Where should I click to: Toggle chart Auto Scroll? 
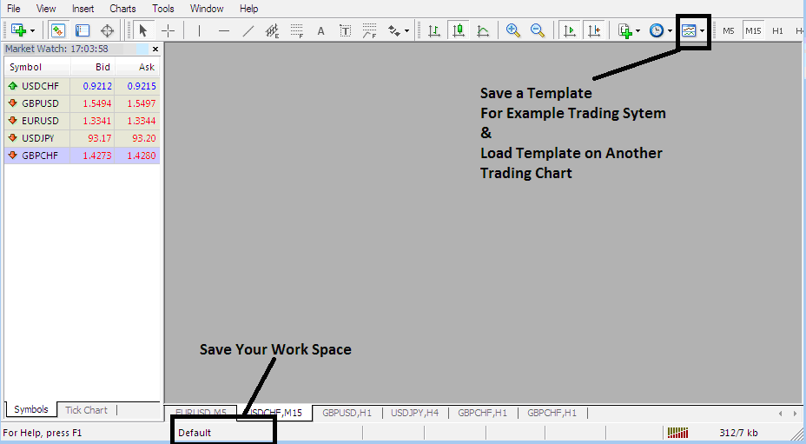click(570, 30)
